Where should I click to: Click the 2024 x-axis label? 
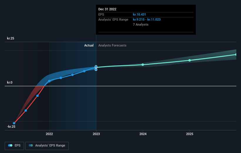tap(143, 134)
